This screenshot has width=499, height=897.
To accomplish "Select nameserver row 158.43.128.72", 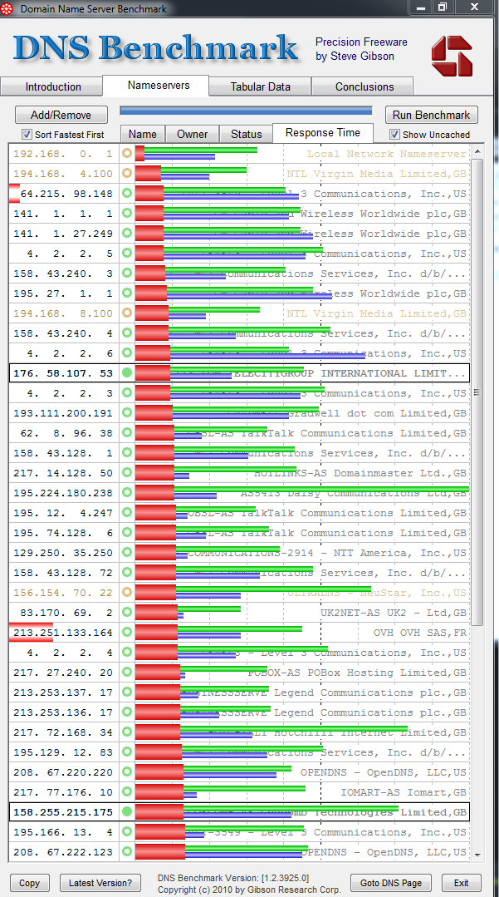I will click(239, 573).
